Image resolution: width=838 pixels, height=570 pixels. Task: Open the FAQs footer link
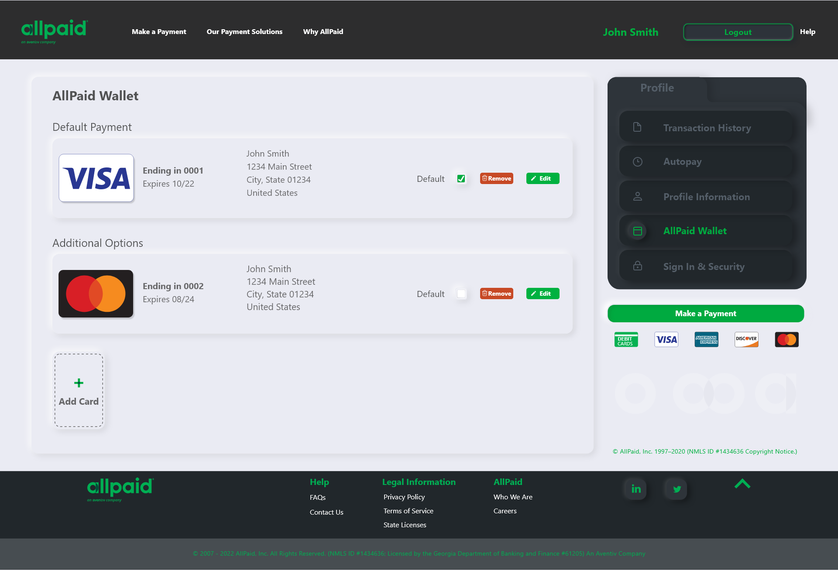tap(318, 497)
